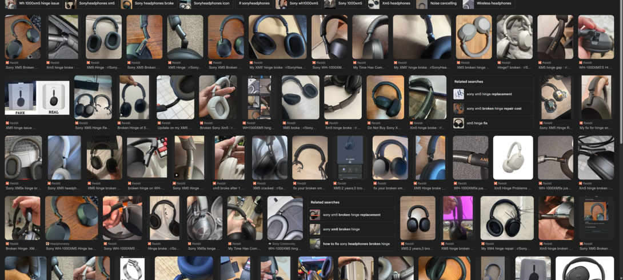The height and width of the screenshot is (280, 623).
Task: Click the headphone icon beside 'xm5 hinge fix'
Action: pyautogui.click(x=458, y=123)
